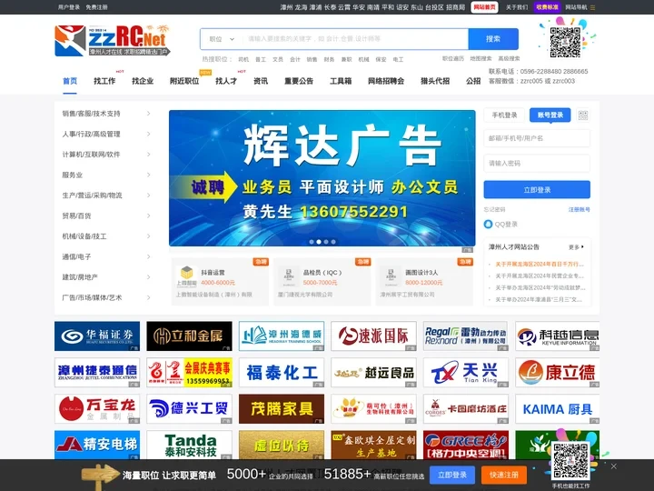Open 更多 announcements link
The width and height of the screenshot is (654, 491).
click(576, 247)
